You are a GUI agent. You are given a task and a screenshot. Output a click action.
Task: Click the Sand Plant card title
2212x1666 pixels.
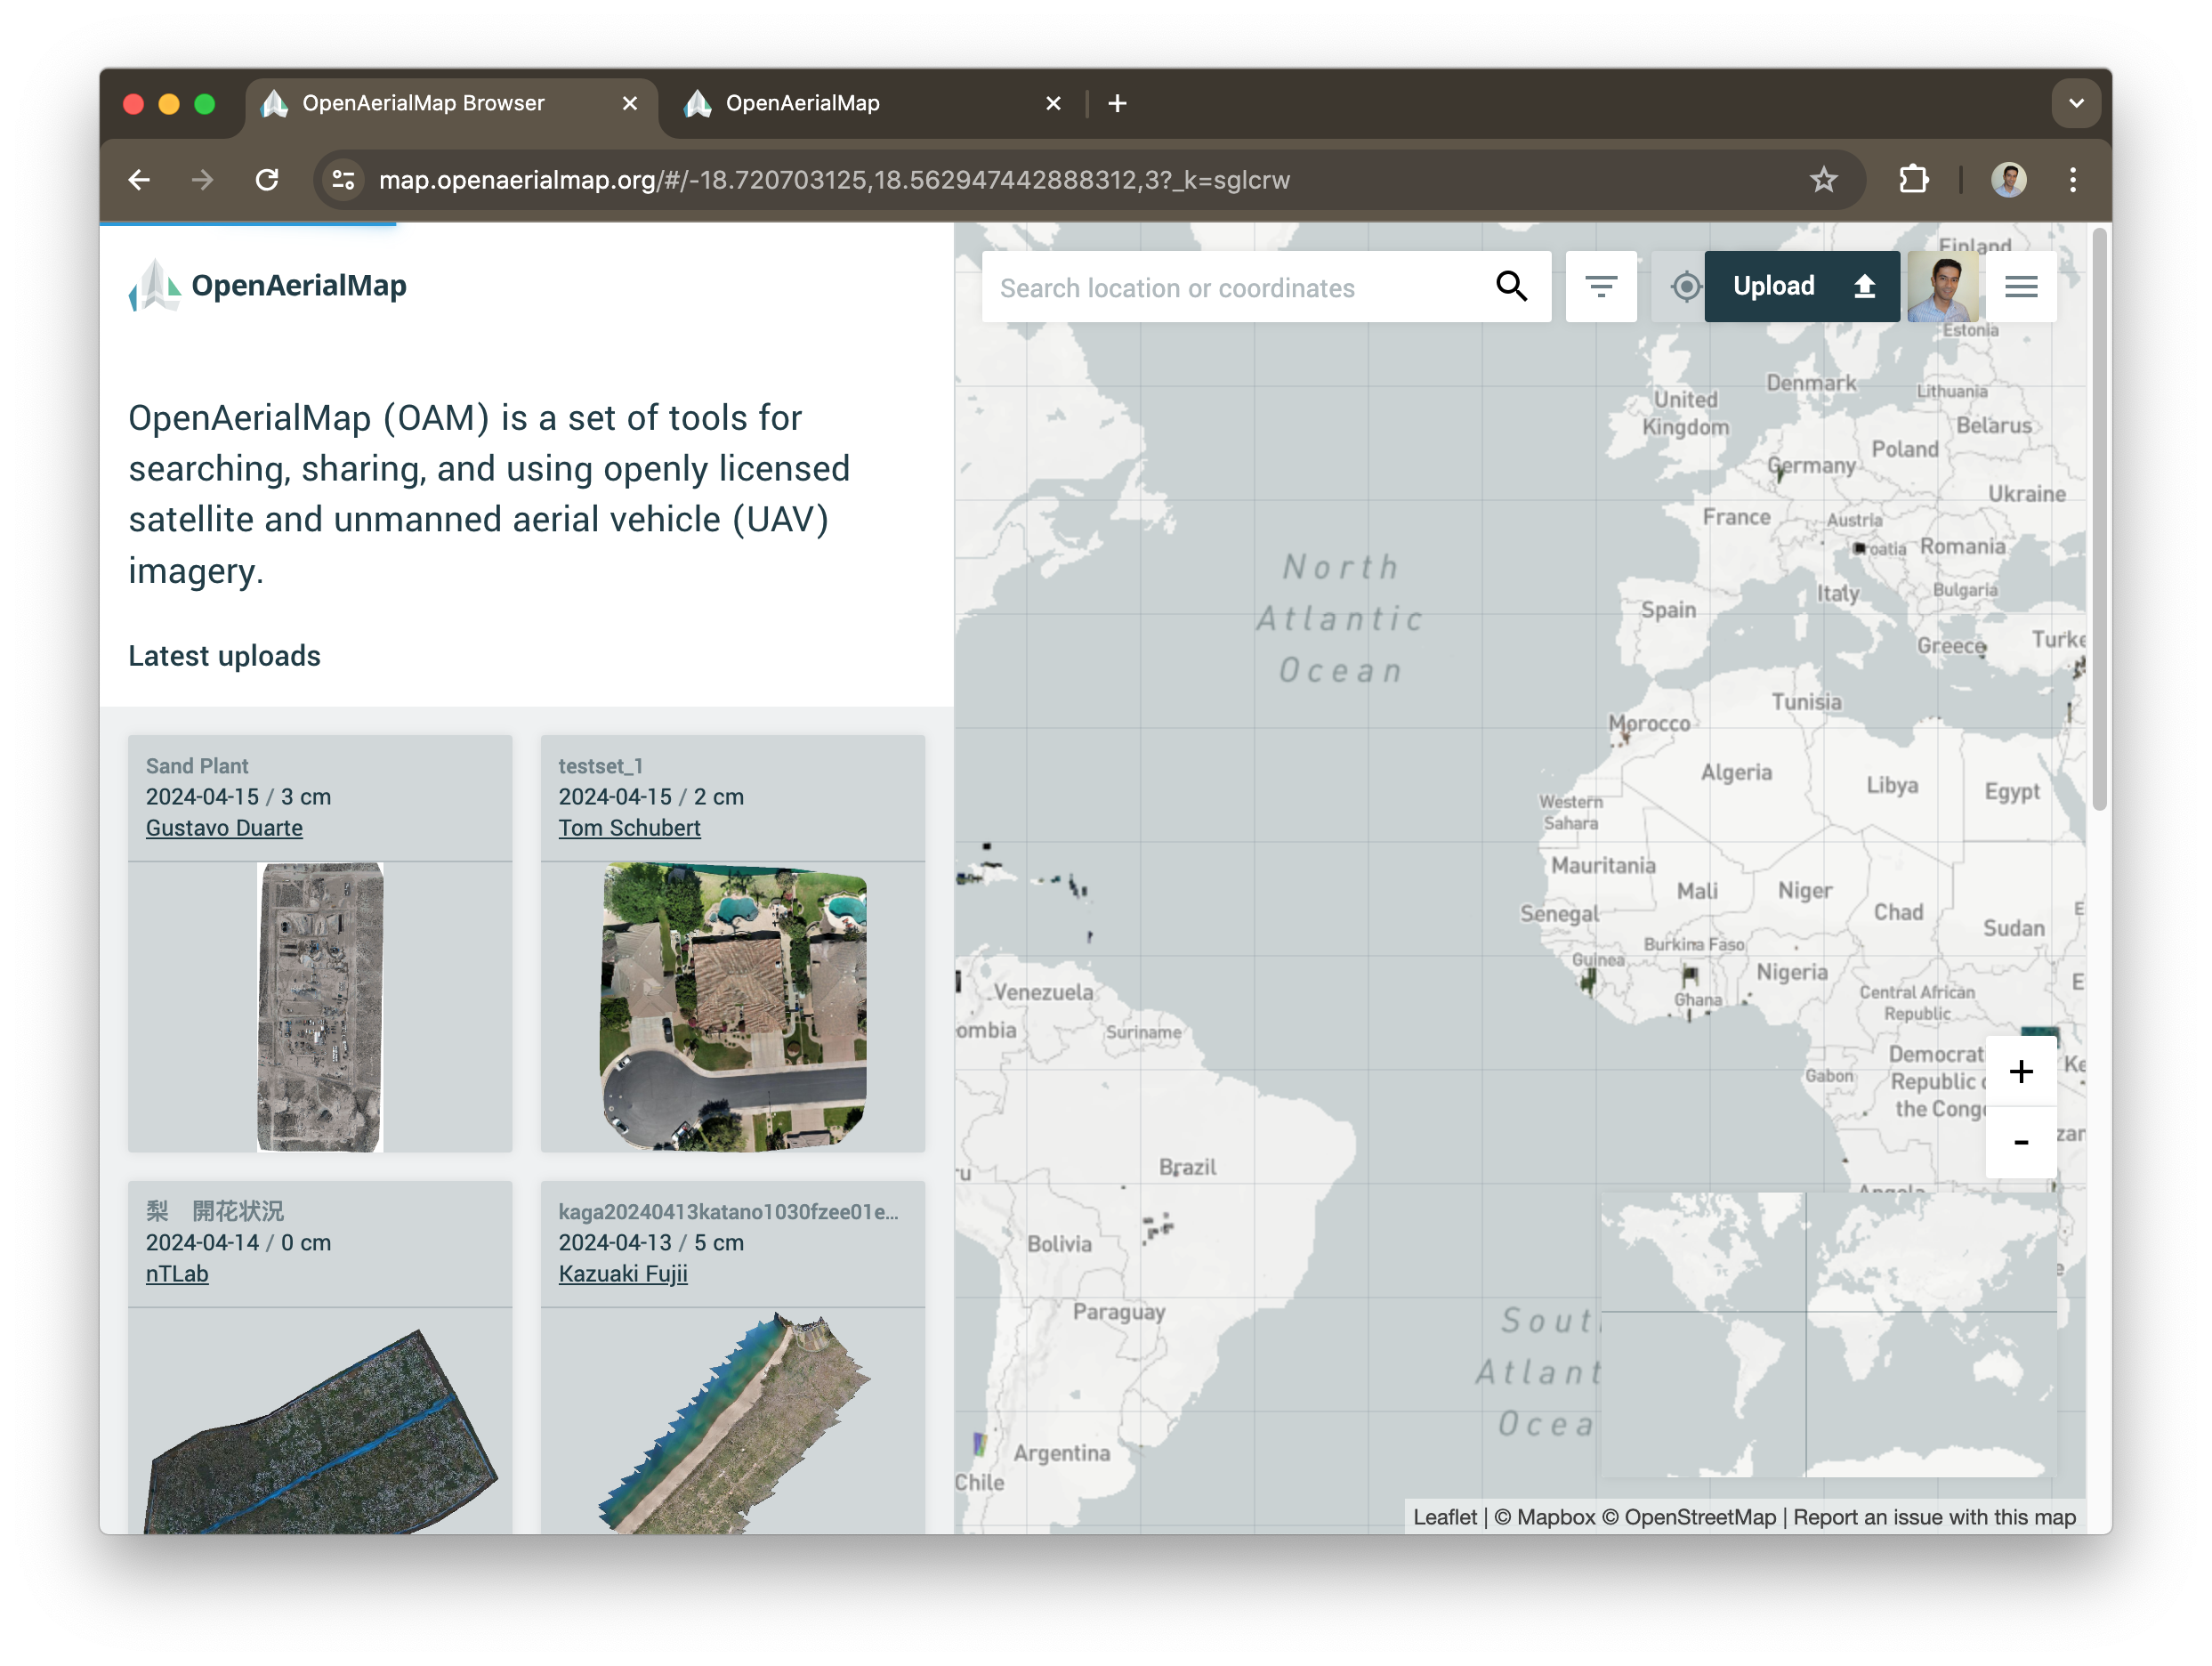(x=197, y=766)
